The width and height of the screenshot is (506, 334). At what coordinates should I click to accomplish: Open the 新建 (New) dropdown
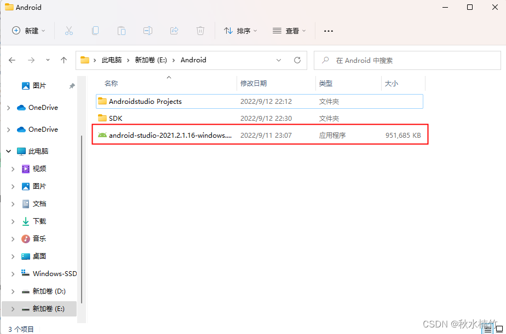pos(28,31)
